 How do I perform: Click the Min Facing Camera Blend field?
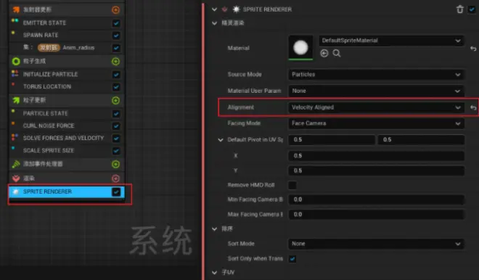[377, 199]
